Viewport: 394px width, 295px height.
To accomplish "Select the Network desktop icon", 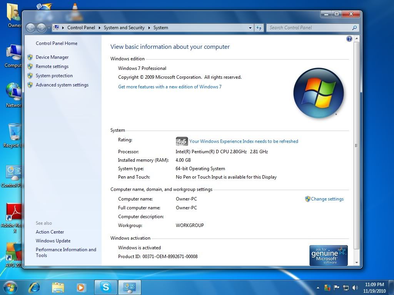I will [13, 95].
